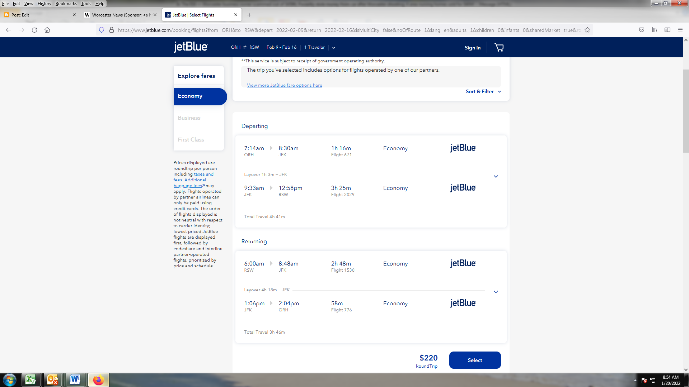The height and width of the screenshot is (387, 689).
Task: Click the taskbar clock 8:54 AM
Action: [x=671, y=377]
